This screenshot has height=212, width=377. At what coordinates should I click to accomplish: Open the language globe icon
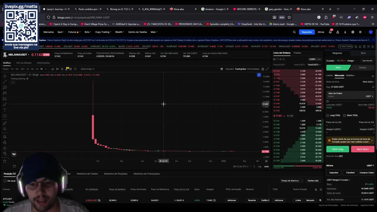click(353, 32)
